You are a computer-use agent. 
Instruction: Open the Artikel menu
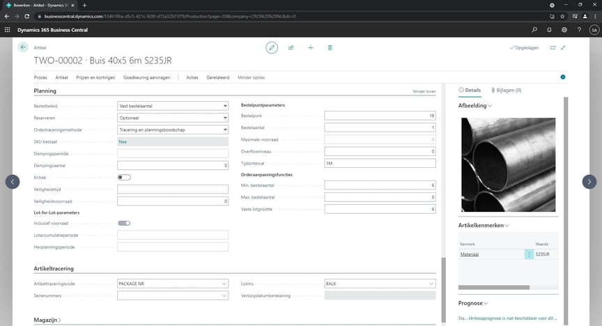click(x=61, y=77)
